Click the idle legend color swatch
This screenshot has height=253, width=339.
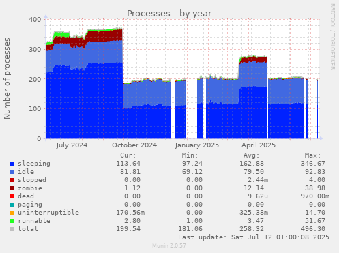(12, 172)
